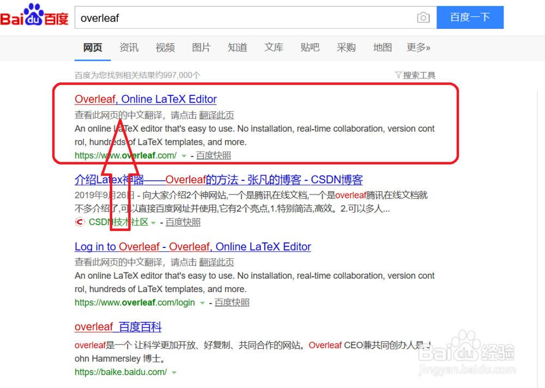
Task: Click result count text 约997,000个
Action: click(137, 75)
